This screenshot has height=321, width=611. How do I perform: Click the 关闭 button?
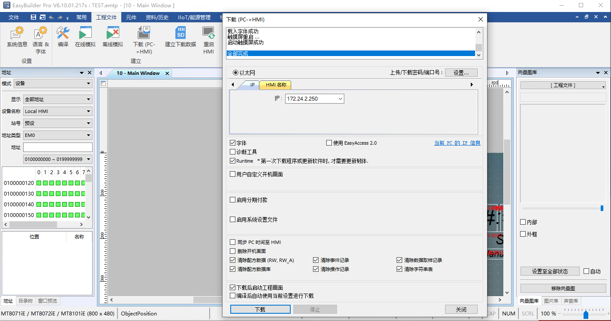tap(461, 309)
